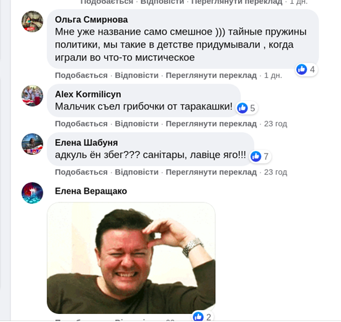The image size is (341, 322).
Task: Open Ольга Смирнова's profile avatar
Action: tap(32, 22)
